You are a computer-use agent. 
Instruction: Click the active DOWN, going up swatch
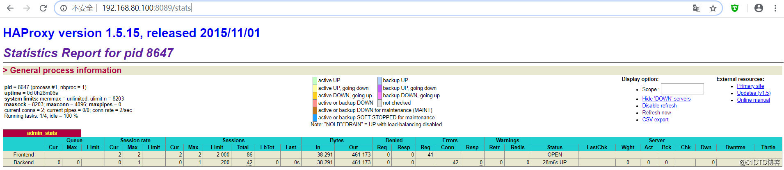pyautogui.click(x=315, y=96)
